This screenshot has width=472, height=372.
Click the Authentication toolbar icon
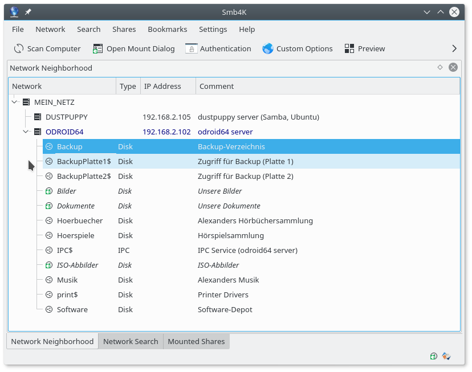click(191, 49)
